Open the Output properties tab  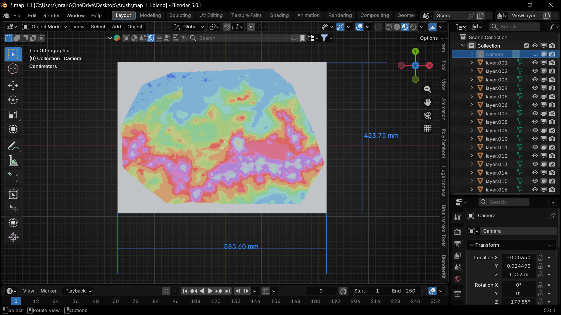[458, 244]
